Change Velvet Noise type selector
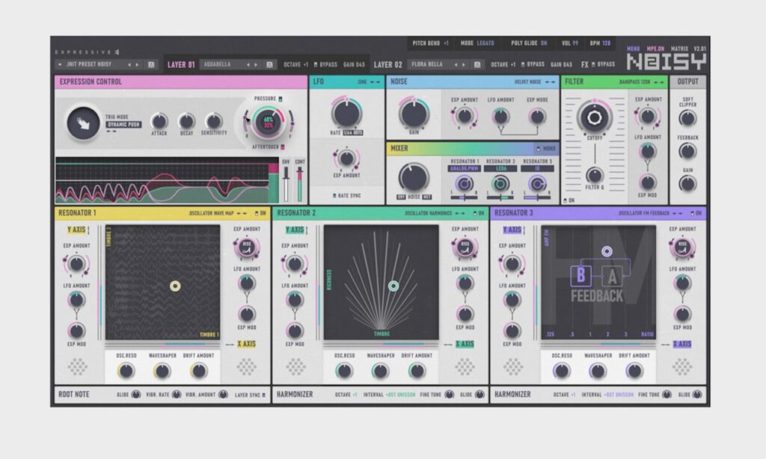 (x=535, y=82)
